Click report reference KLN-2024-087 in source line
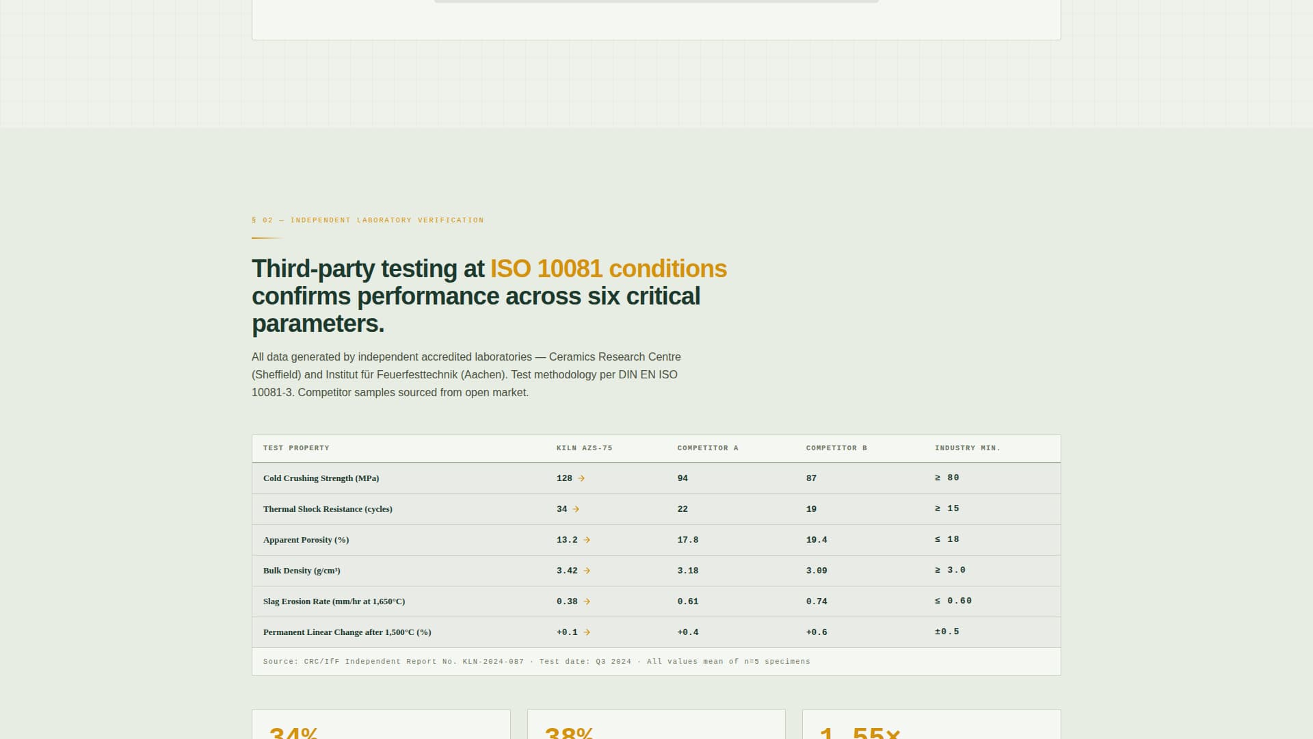This screenshot has width=1313, height=739. pyautogui.click(x=491, y=662)
